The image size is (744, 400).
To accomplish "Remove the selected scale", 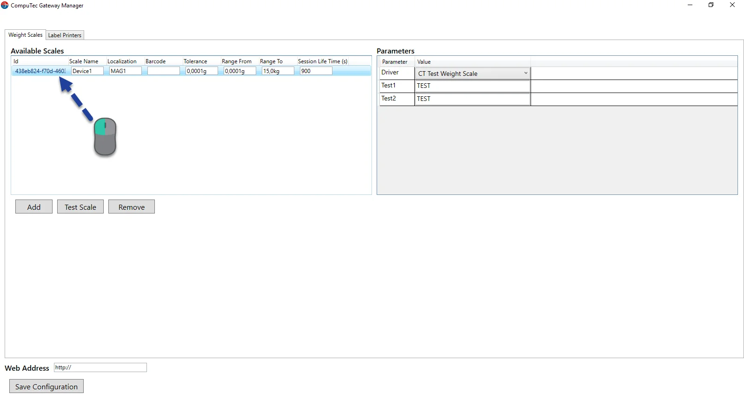I will coord(131,207).
